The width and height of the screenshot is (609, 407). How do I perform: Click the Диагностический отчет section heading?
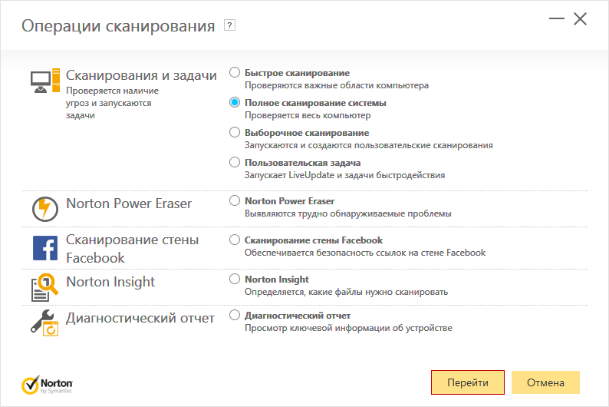[140, 318]
